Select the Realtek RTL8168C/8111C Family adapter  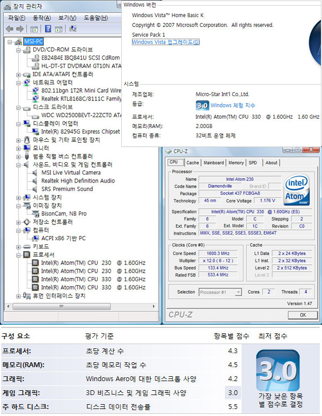(x=81, y=99)
